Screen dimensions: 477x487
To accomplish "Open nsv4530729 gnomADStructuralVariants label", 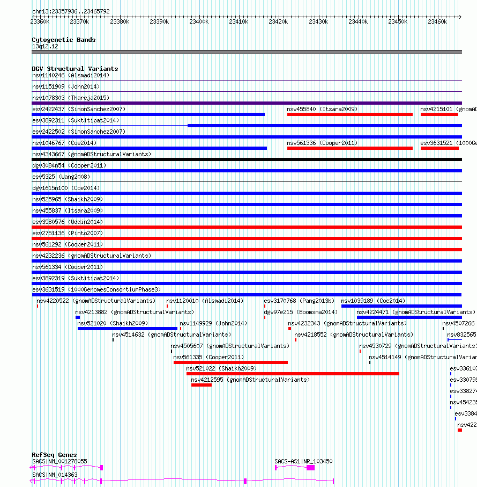I will click(x=418, y=346).
